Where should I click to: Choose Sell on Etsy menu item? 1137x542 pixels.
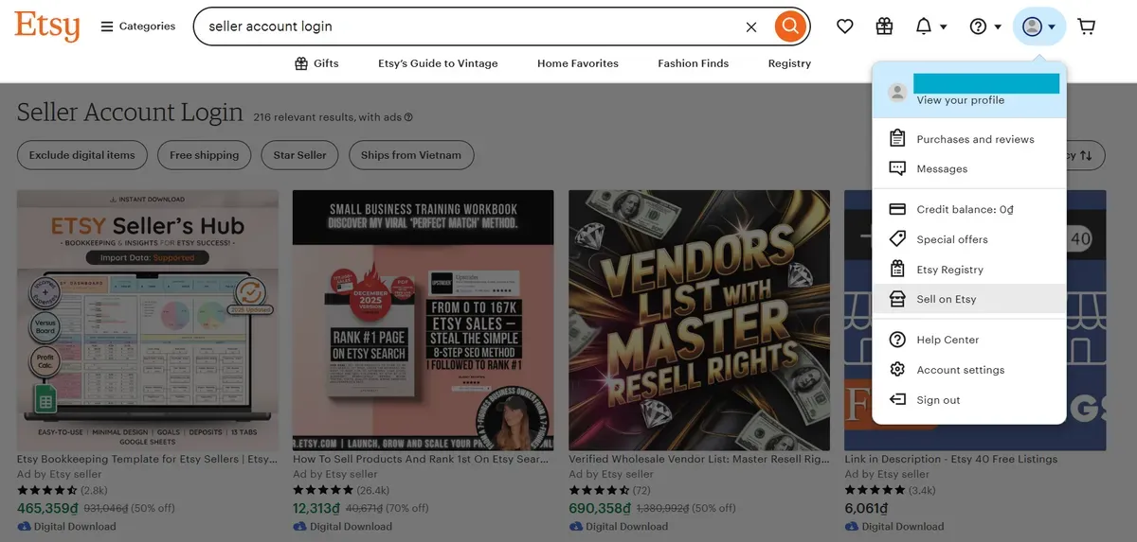click(x=969, y=299)
